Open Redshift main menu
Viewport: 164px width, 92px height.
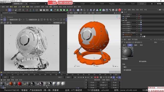[70, 7]
